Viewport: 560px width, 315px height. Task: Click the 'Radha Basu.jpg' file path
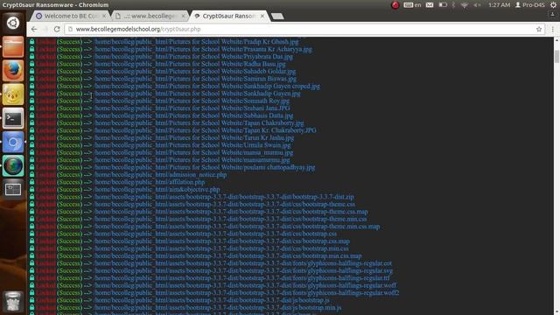coord(190,64)
